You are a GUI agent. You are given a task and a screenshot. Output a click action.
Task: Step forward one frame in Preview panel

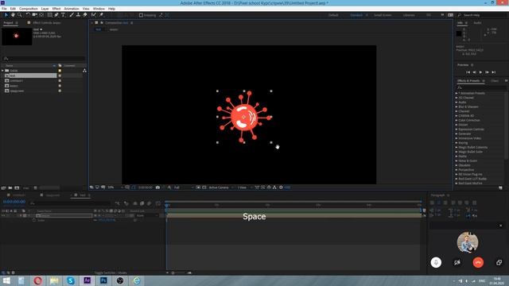click(x=487, y=72)
